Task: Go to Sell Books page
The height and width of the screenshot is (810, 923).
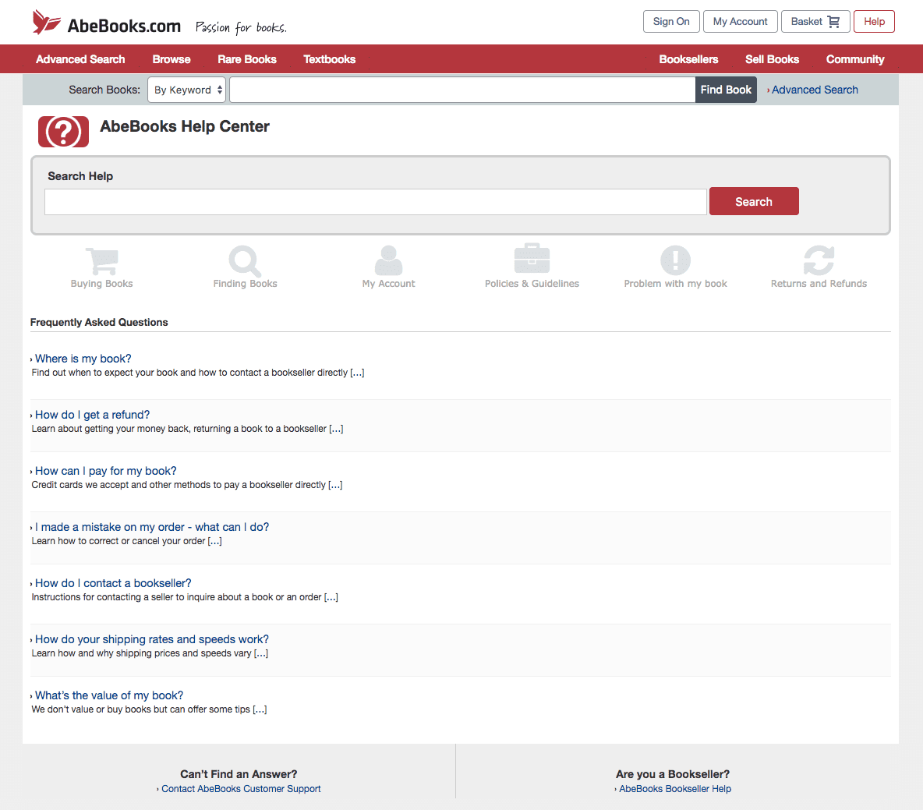Action: pos(773,59)
